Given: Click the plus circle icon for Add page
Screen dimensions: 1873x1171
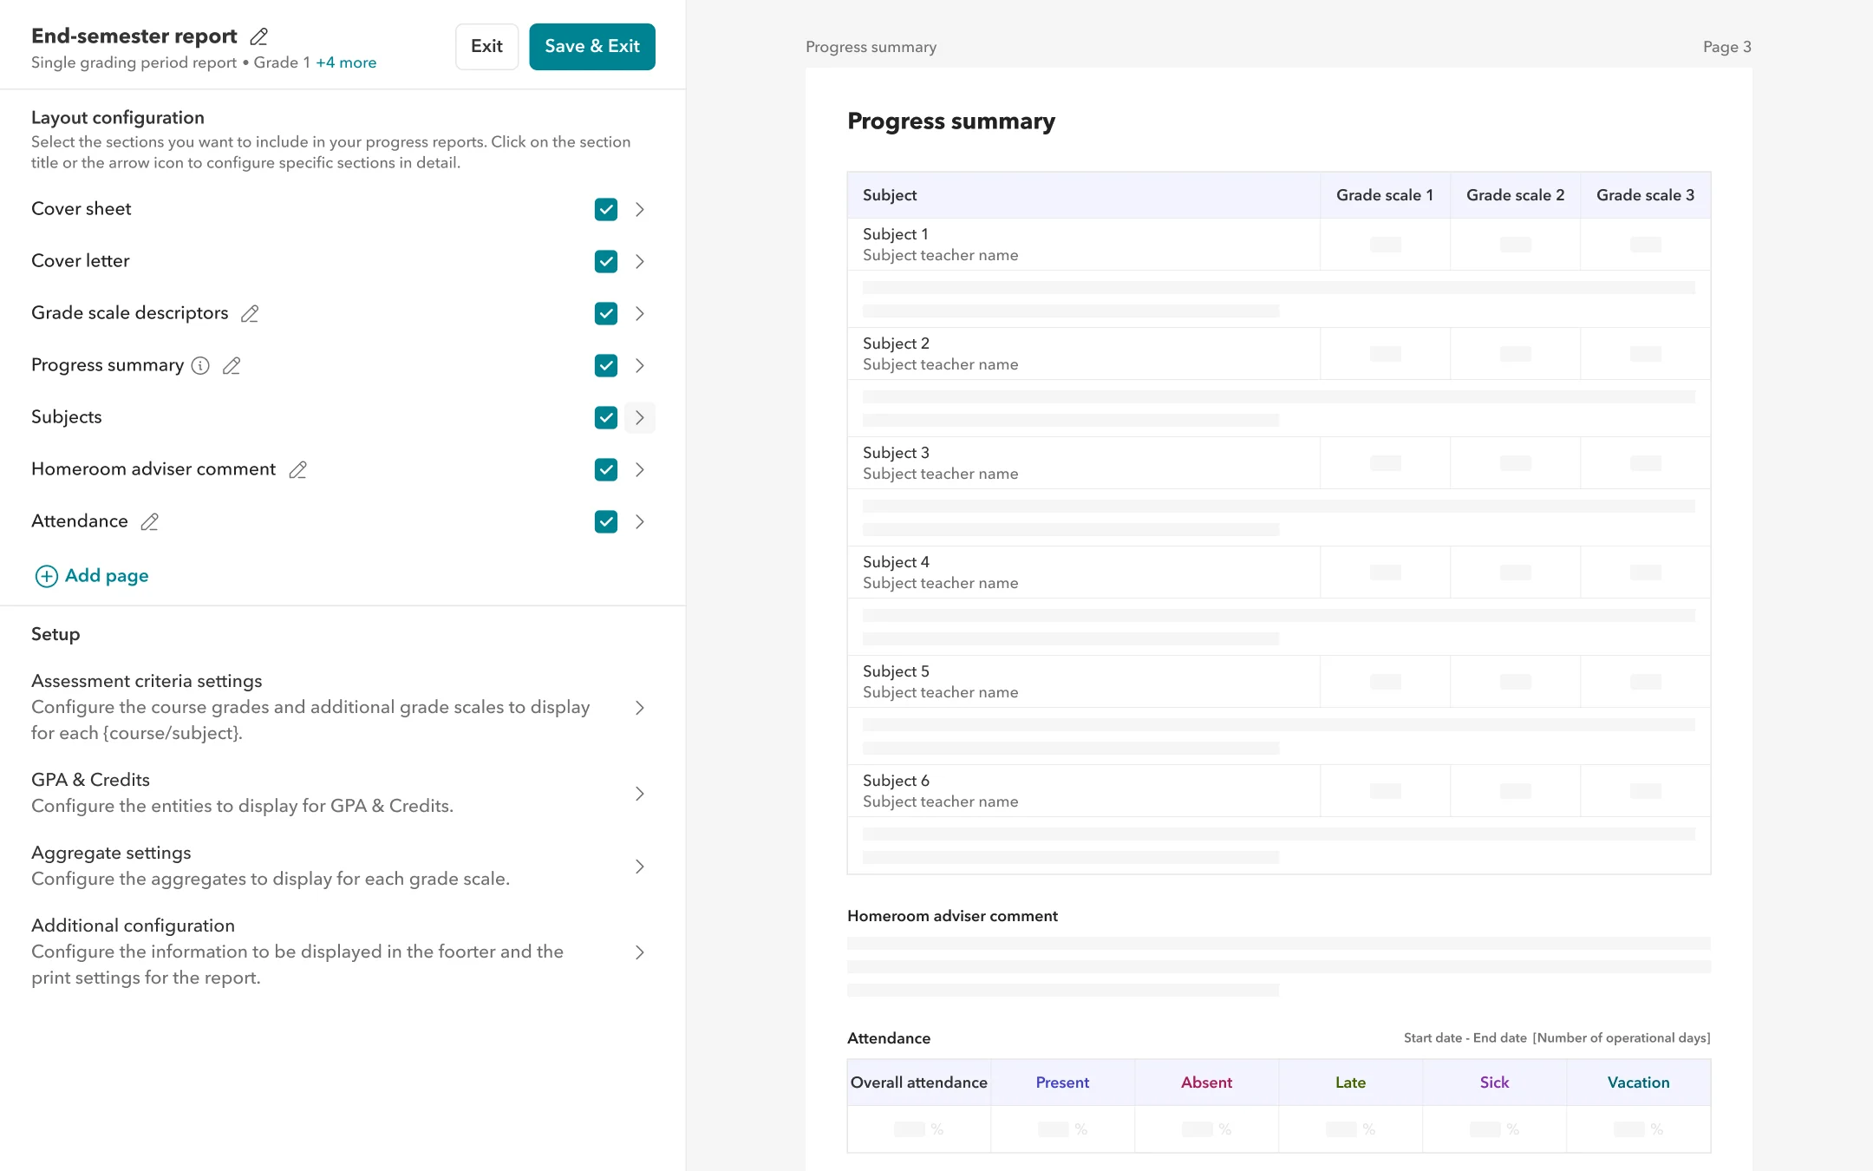Looking at the screenshot, I should click(46, 576).
